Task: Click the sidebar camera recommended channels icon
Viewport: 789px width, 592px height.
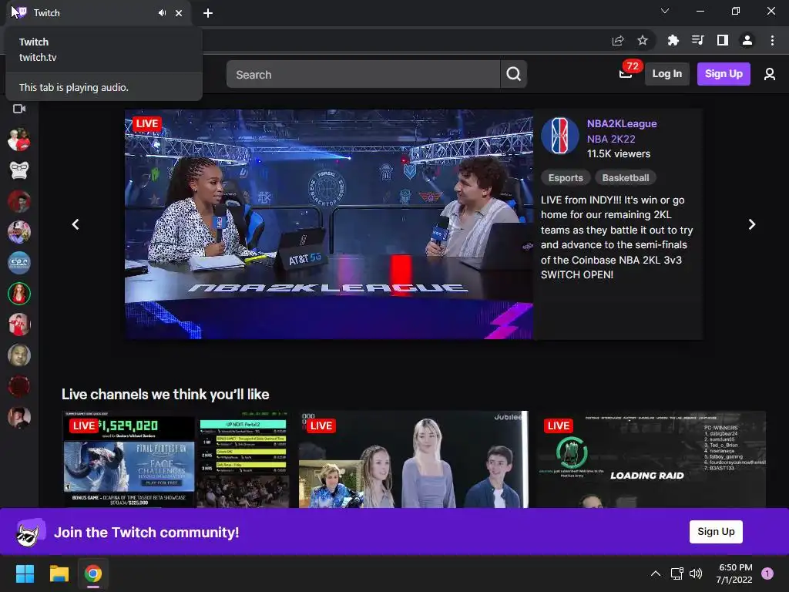Action: pos(19,109)
